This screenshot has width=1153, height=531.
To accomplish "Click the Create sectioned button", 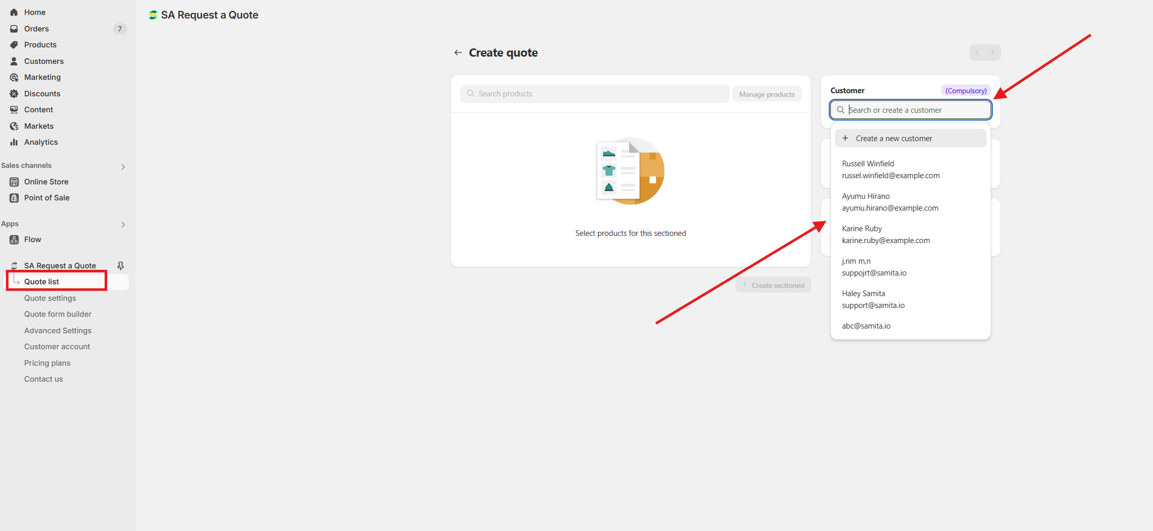I will [773, 285].
